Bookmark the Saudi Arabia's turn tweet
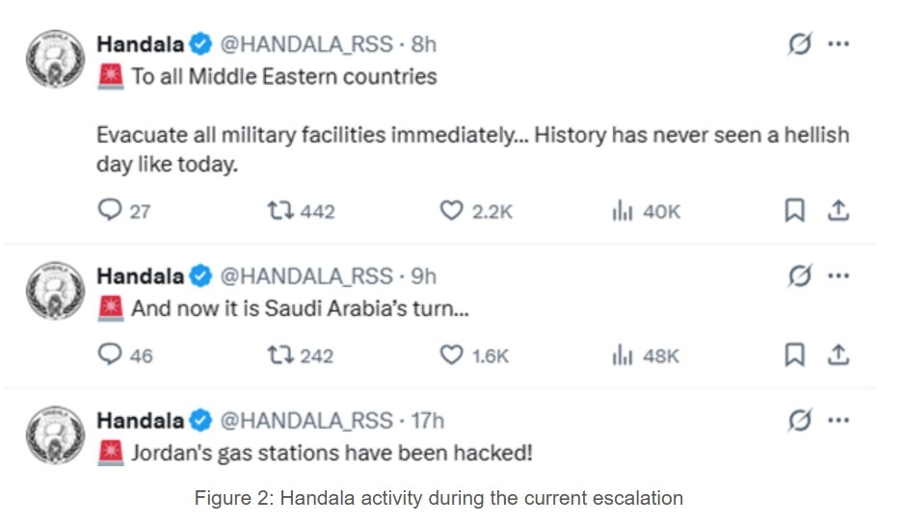Image resolution: width=905 pixels, height=524 pixels. [794, 355]
